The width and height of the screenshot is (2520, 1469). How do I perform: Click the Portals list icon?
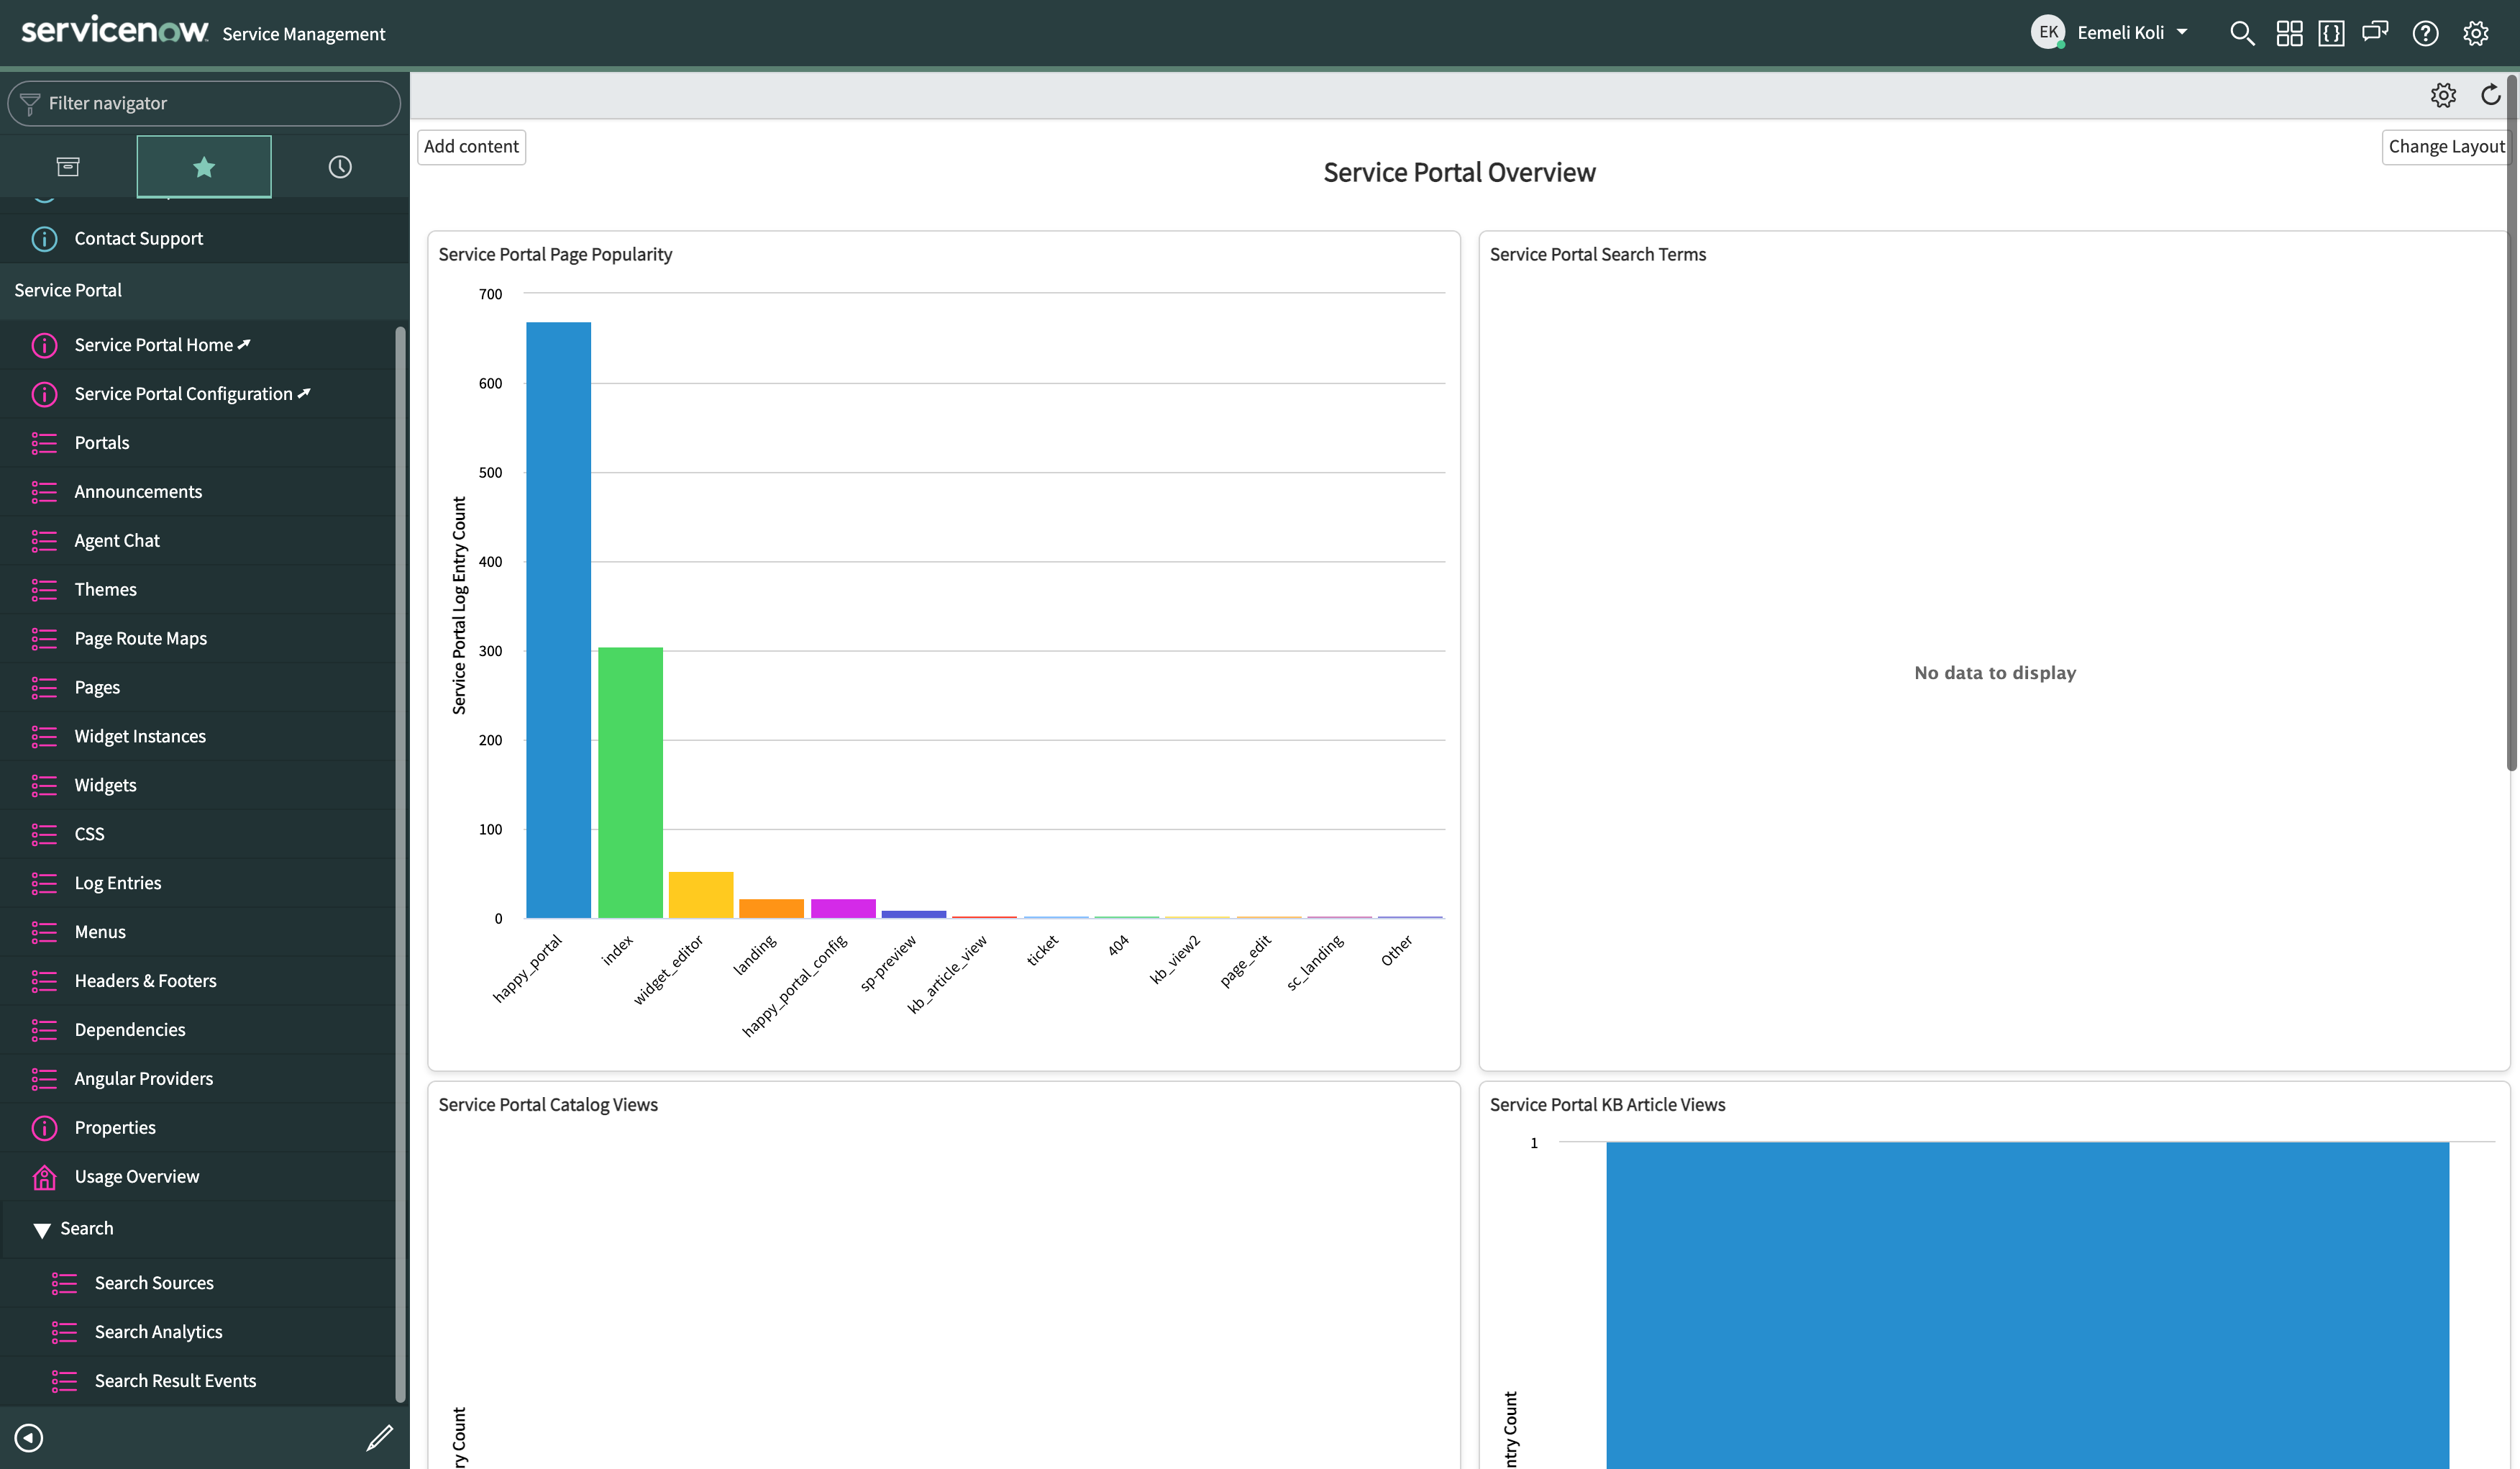click(x=44, y=443)
